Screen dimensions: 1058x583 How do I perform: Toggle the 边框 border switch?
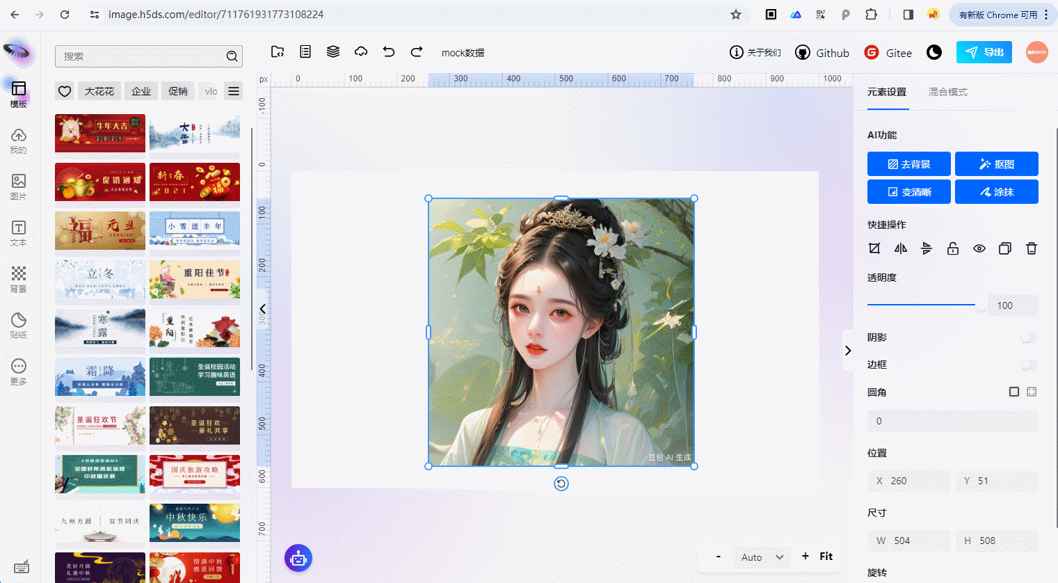pyautogui.click(x=1029, y=365)
